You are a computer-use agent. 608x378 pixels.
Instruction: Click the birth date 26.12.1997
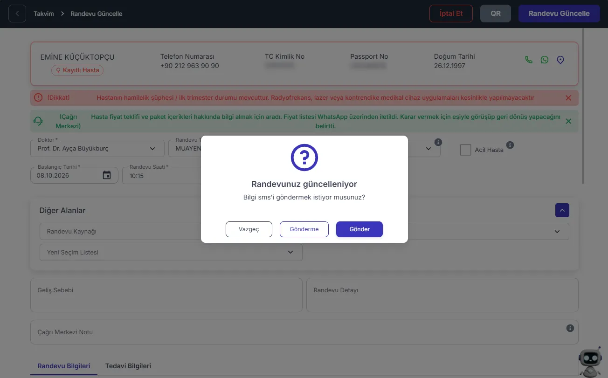click(x=449, y=66)
